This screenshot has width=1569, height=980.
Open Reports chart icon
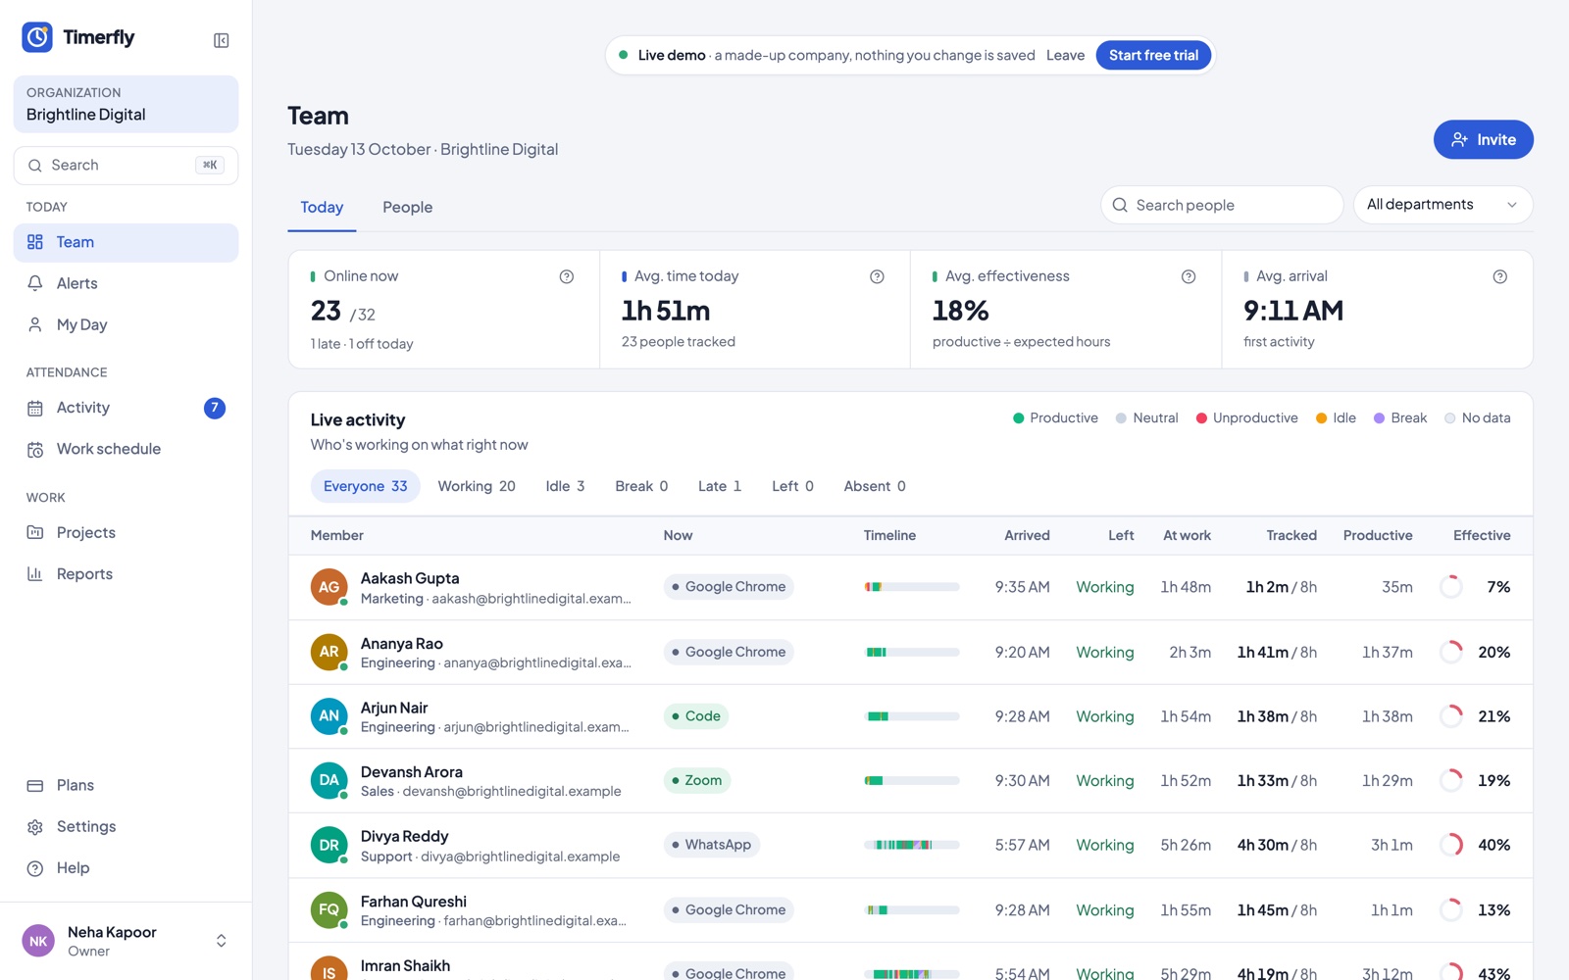click(35, 574)
